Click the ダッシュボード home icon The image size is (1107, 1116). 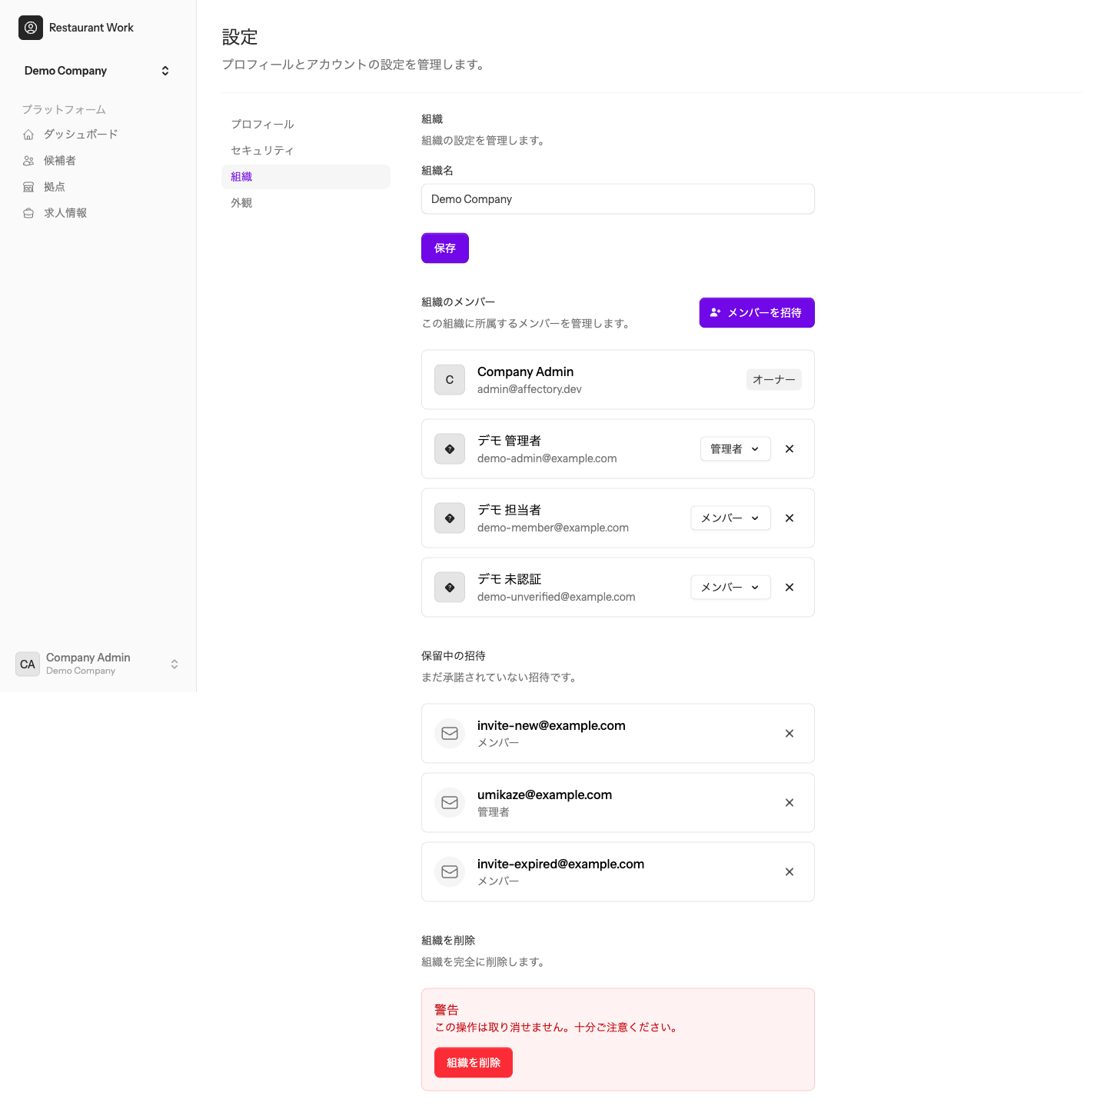pyautogui.click(x=28, y=135)
